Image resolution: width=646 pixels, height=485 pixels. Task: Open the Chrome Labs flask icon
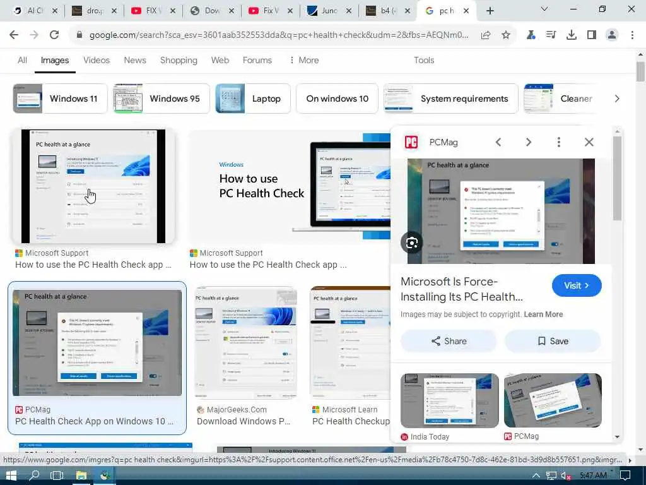pos(531,35)
